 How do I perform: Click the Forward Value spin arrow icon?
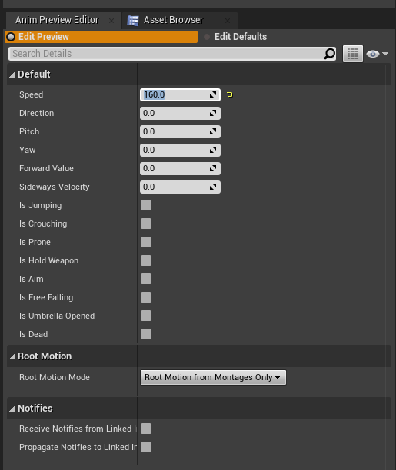click(213, 168)
